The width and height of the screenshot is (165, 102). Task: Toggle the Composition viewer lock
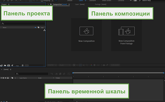(51, 4)
